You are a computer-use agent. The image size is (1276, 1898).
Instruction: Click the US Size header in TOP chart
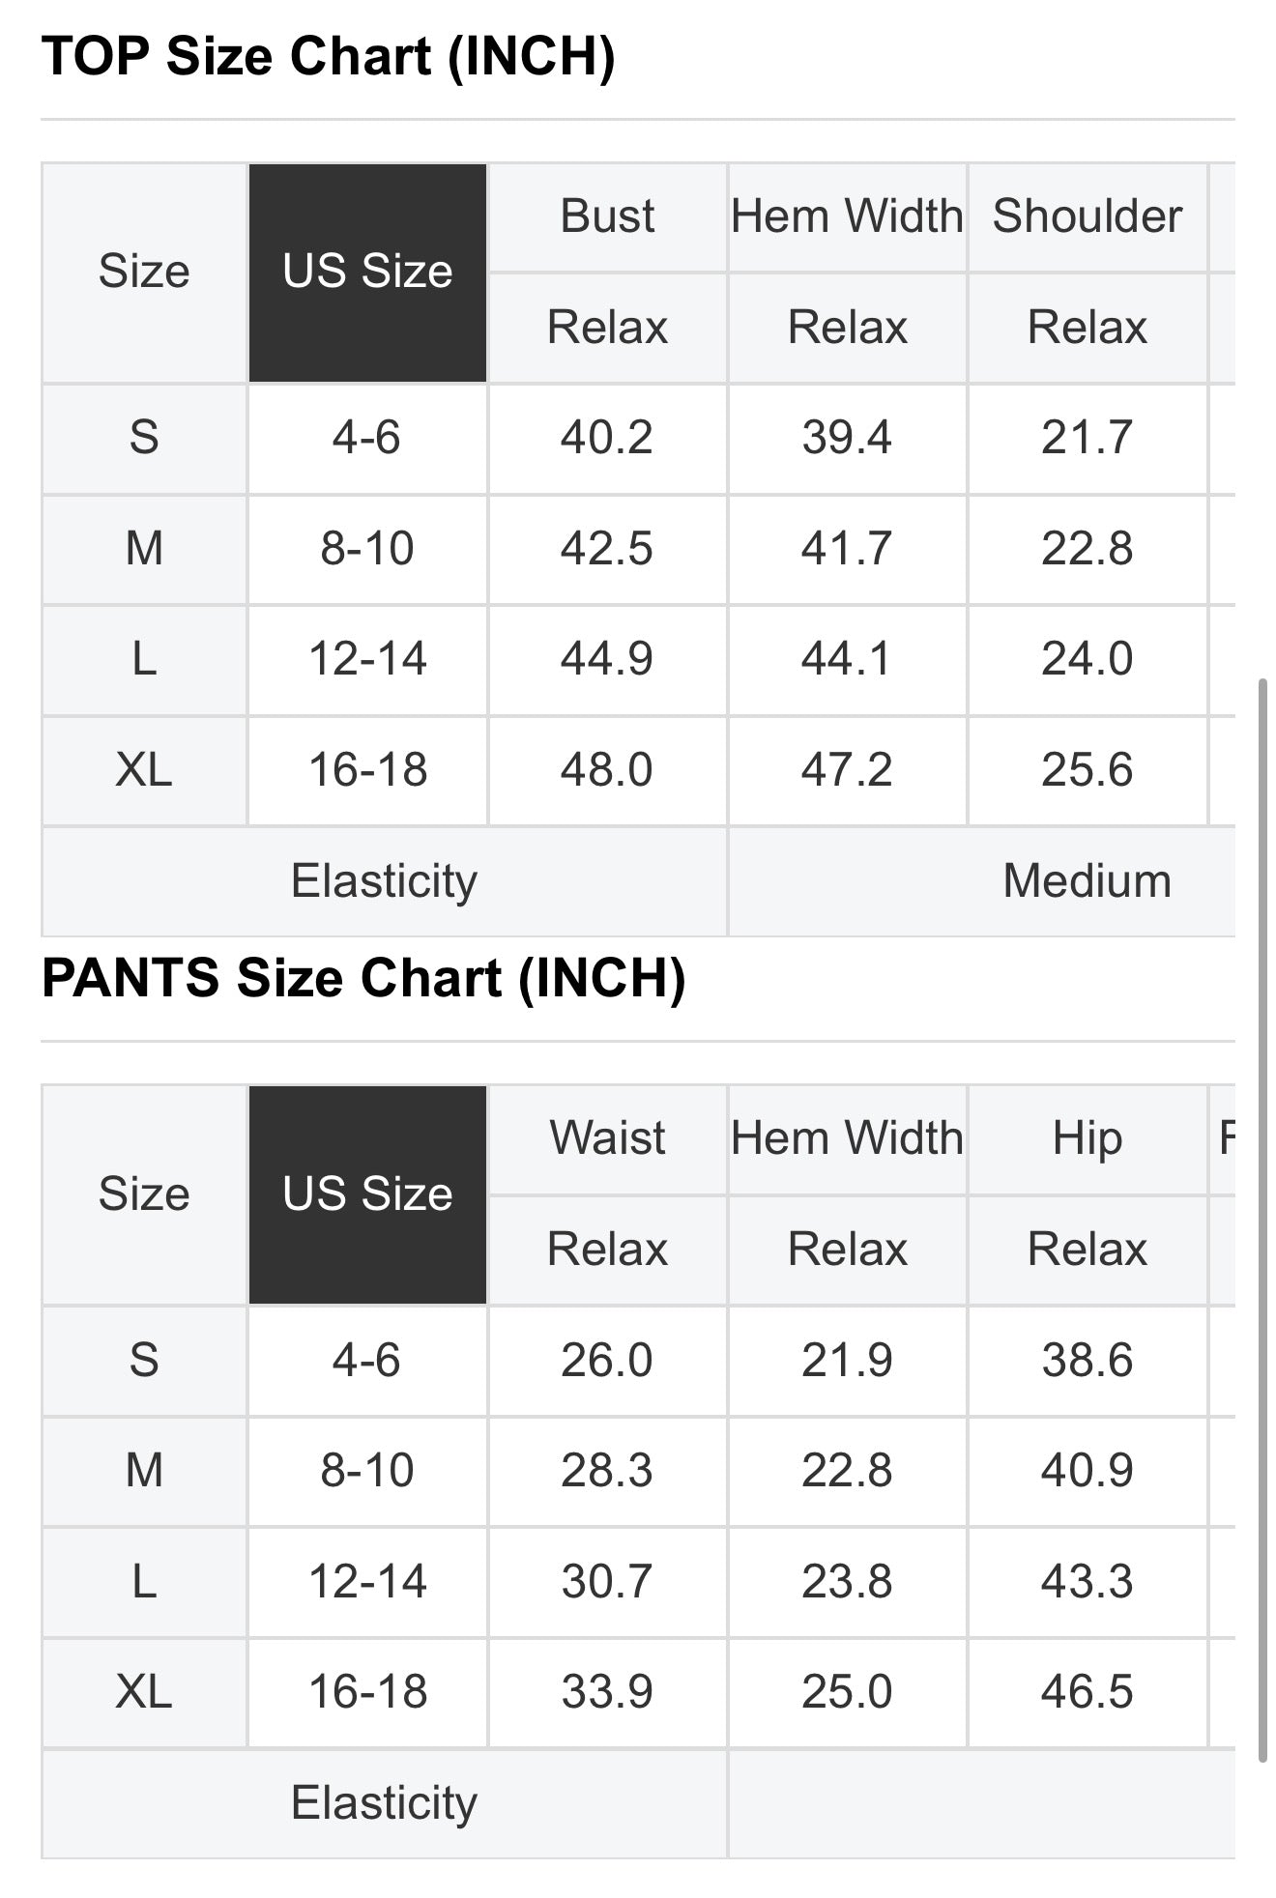(x=367, y=273)
